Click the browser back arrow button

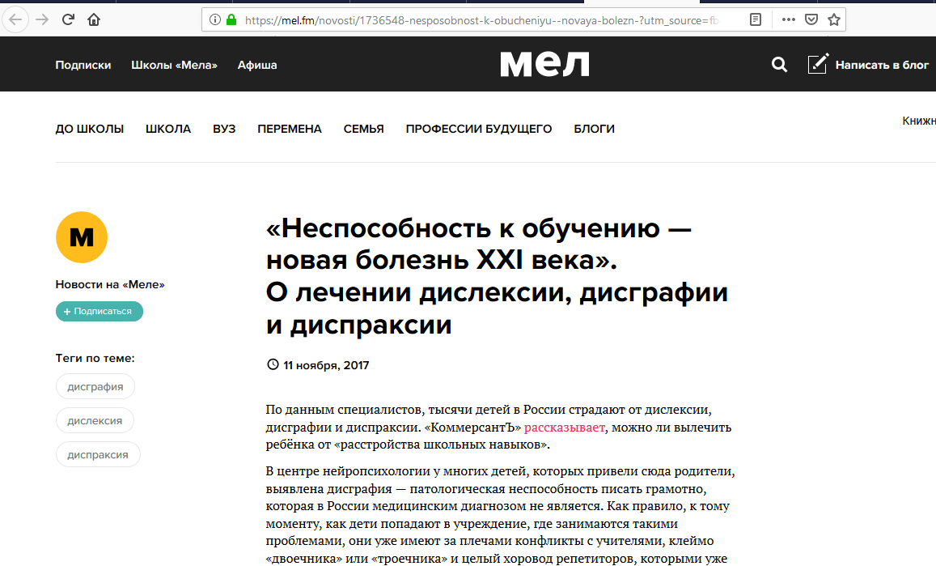[x=15, y=19]
